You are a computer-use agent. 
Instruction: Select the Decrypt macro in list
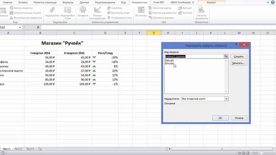[x=169, y=60]
